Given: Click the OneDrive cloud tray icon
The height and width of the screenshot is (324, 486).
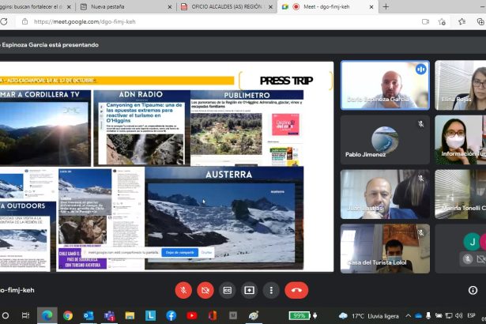Looking at the screenshot, I should pyautogui.click(x=418, y=315).
